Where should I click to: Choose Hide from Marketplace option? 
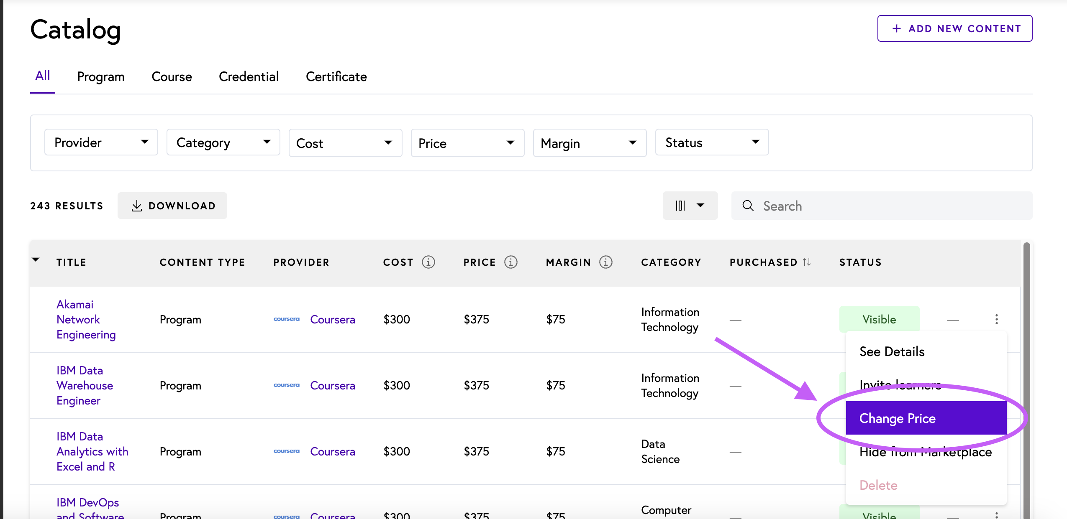[x=926, y=452]
